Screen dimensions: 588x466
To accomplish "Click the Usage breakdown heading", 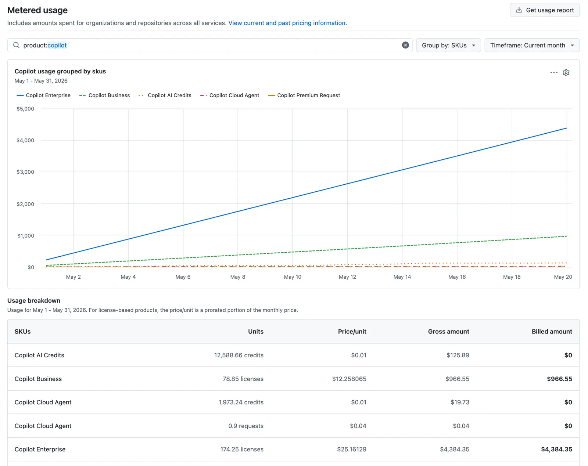I will tap(34, 300).
